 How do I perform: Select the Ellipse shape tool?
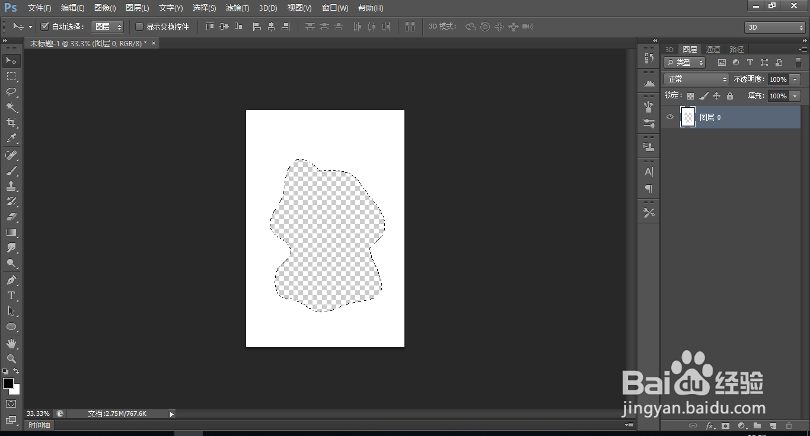click(11, 326)
